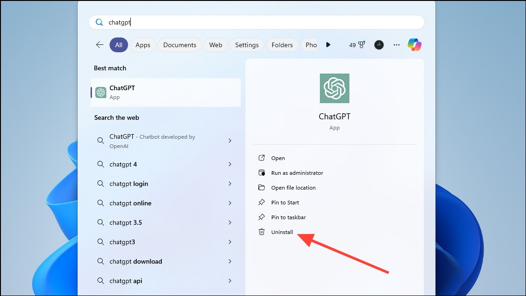Select the ChatGPT App best match result
526x296 pixels.
(166, 92)
